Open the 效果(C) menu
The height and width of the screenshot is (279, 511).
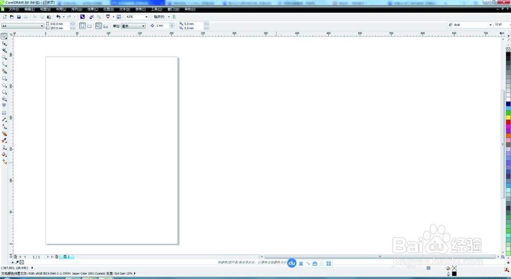pos(92,9)
